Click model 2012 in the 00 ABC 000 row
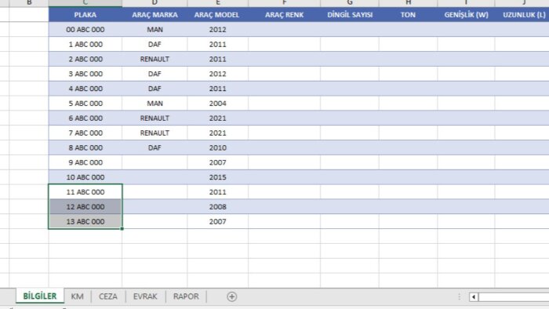This screenshot has height=309, width=549. pos(217,29)
